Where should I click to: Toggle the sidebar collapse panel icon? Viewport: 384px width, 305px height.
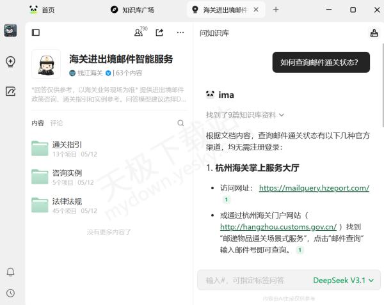[36, 33]
